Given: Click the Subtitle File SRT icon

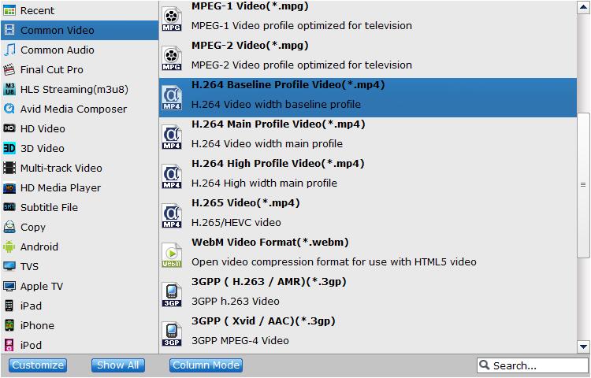Looking at the screenshot, I should [x=9, y=207].
